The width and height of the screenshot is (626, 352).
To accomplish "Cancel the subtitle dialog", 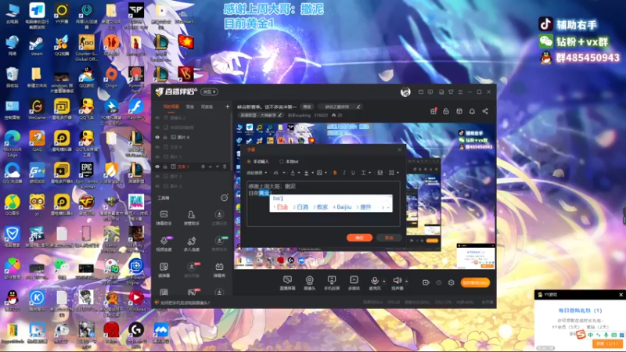I will 388,238.
